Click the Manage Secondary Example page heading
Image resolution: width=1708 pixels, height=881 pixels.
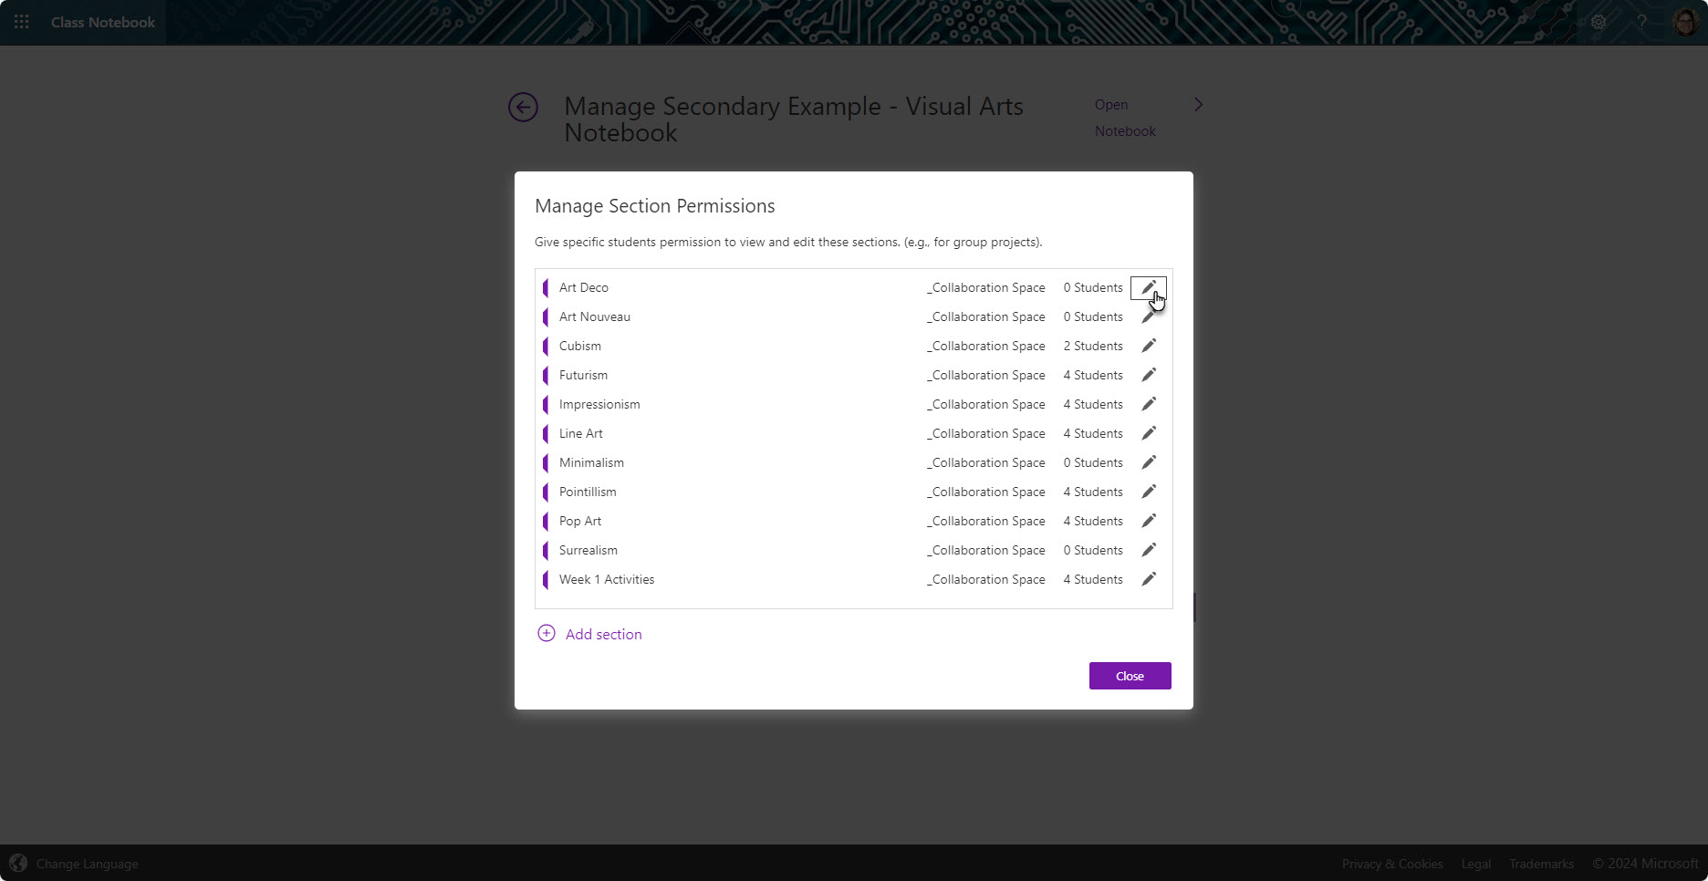tap(794, 119)
